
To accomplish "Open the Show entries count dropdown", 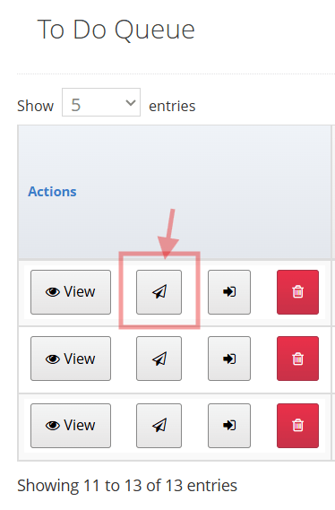I will tap(101, 102).
